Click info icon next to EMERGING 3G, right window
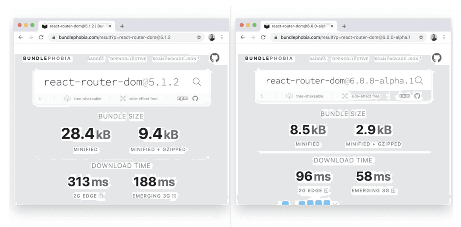 click(x=393, y=191)
